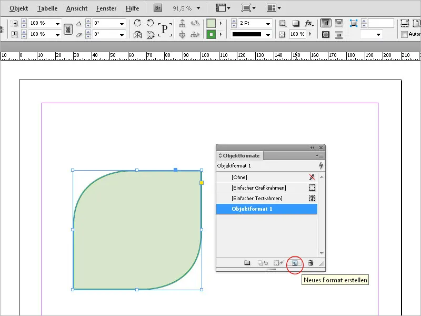Delete selected format with trash icon
421x316 pixels.
coord(310,263)
